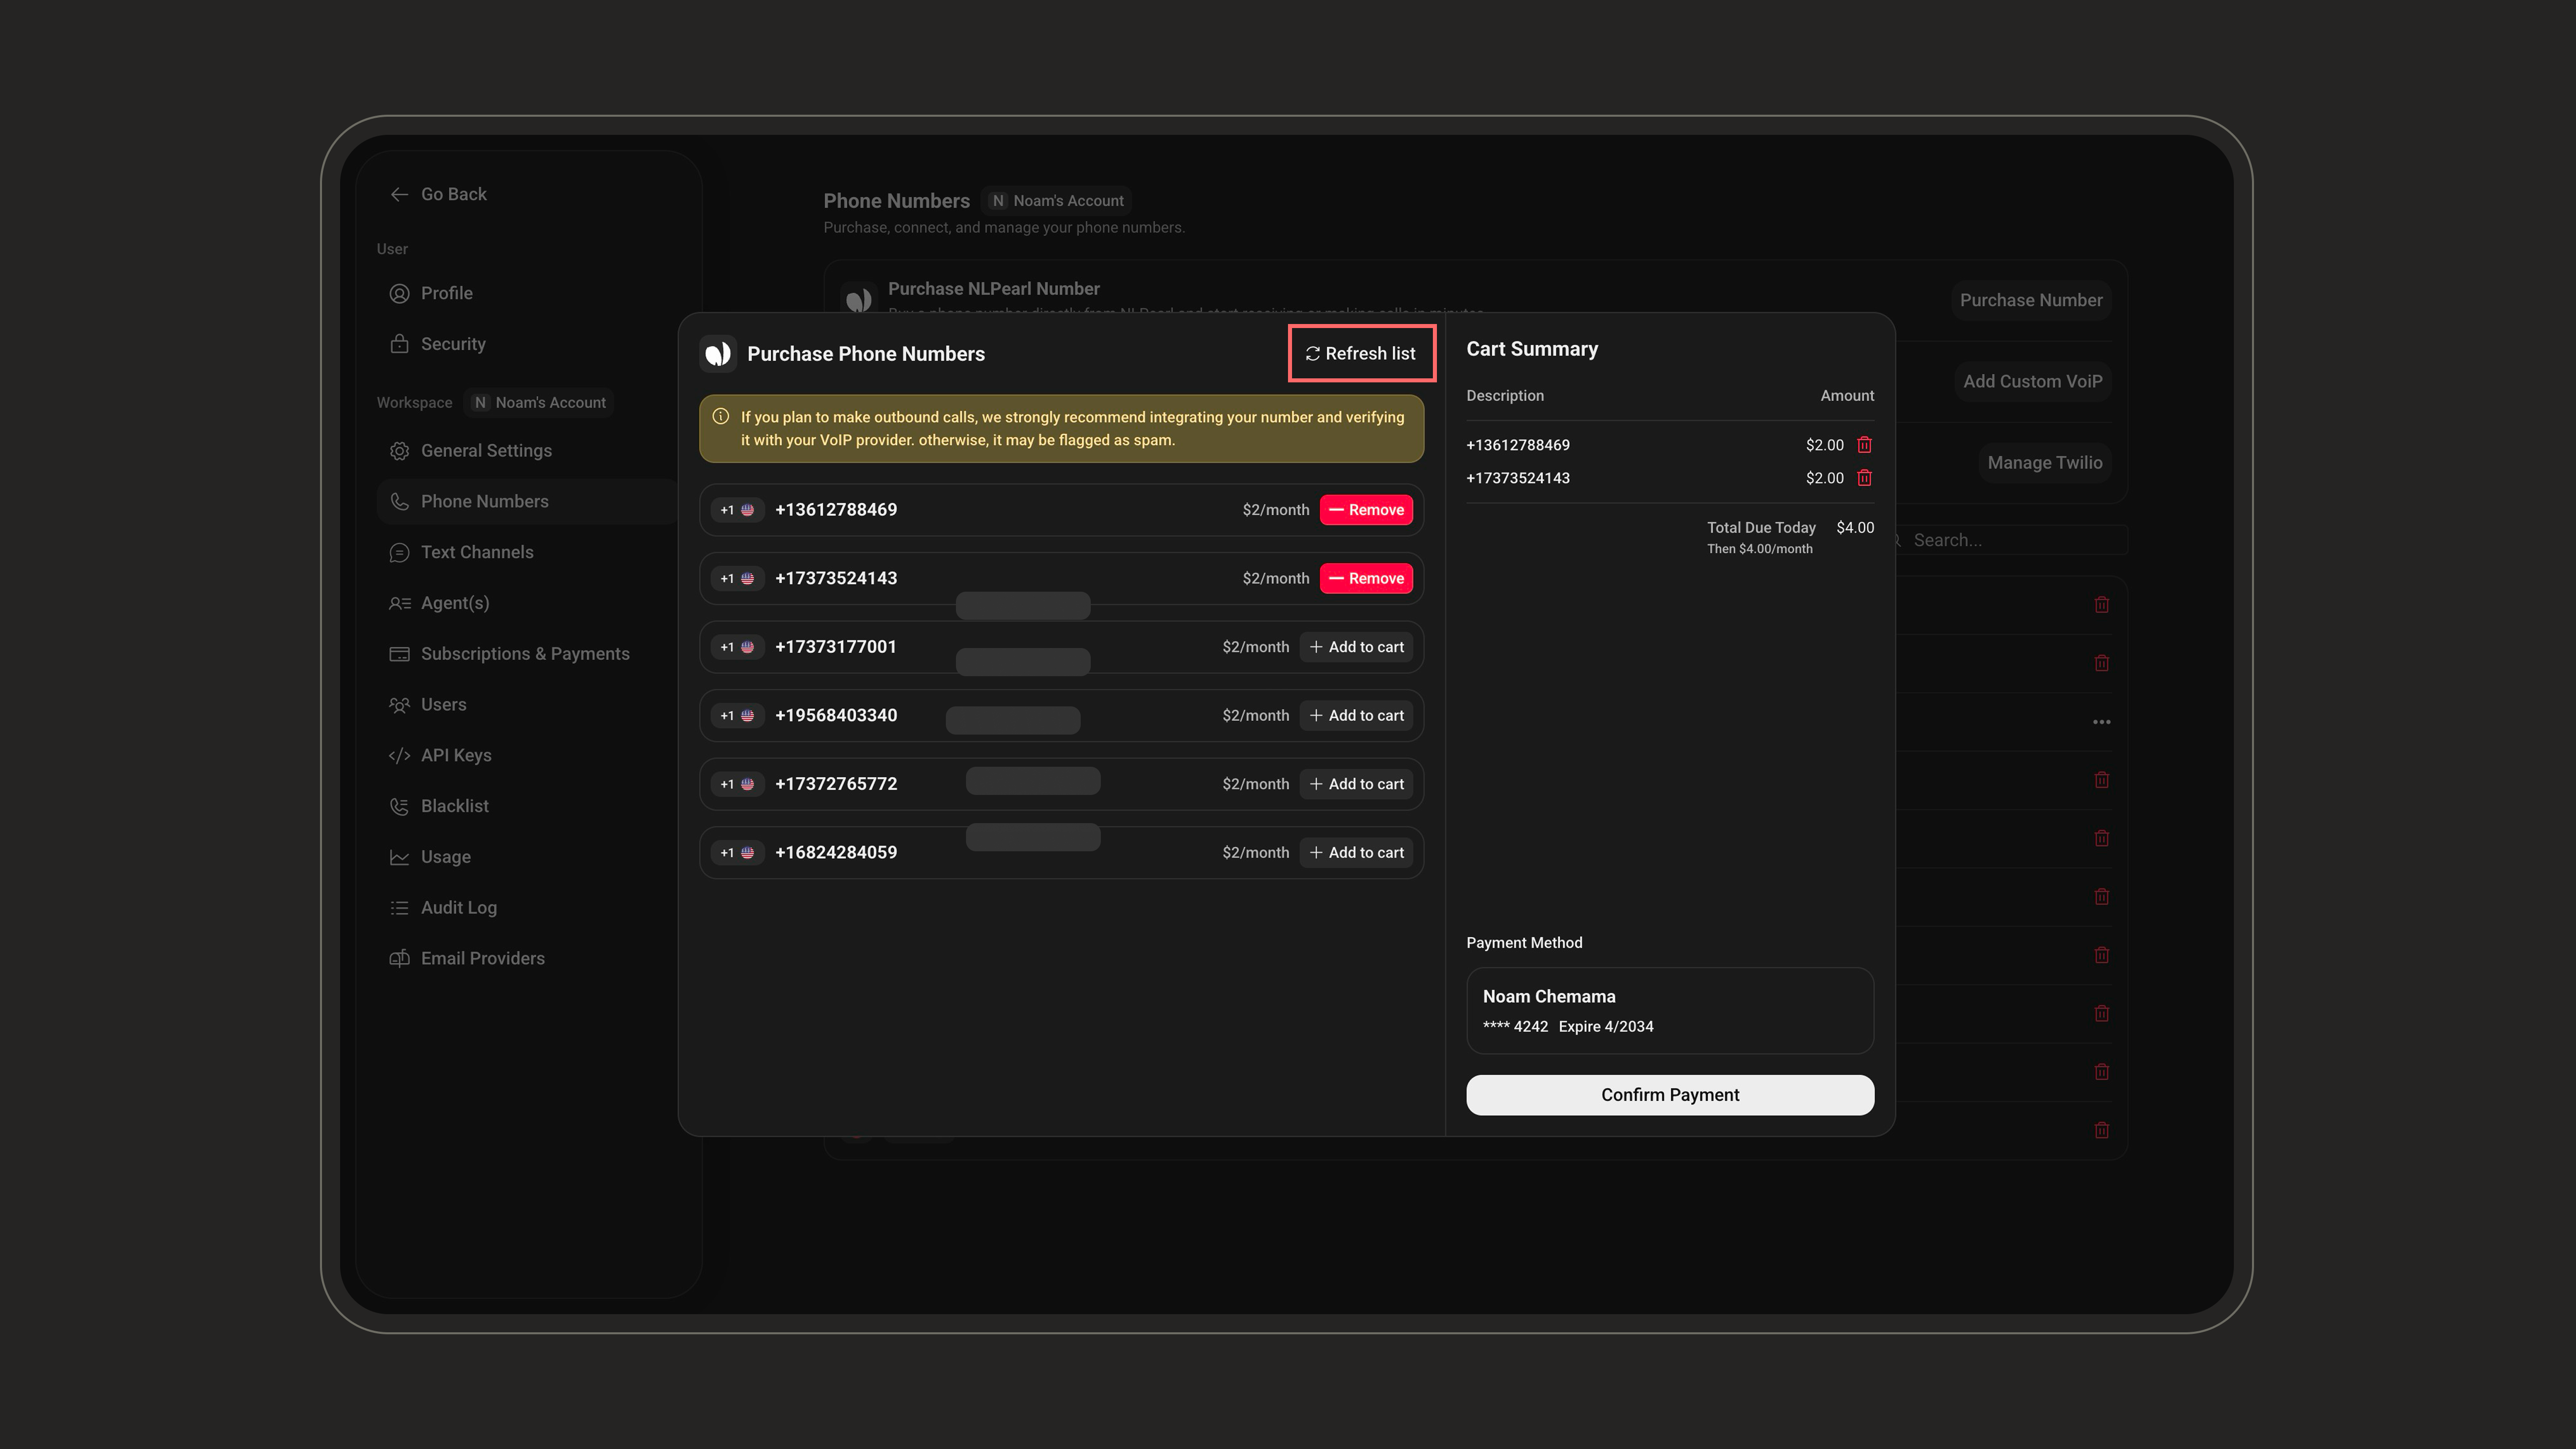This screenshot has height=1449, width=2576.
Task: Click the Payment Method label
Action: click(1523, 943)
